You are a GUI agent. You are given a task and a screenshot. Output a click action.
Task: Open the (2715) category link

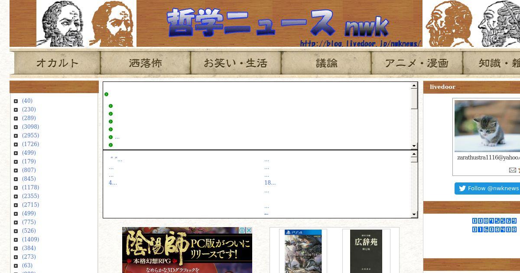30,205
